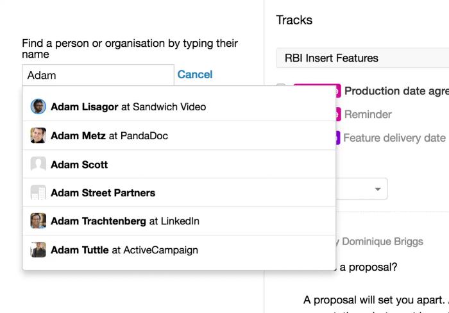Click the purple tag beside Feature delivery date
Viewport: 449px width, 313px height.
337,137
